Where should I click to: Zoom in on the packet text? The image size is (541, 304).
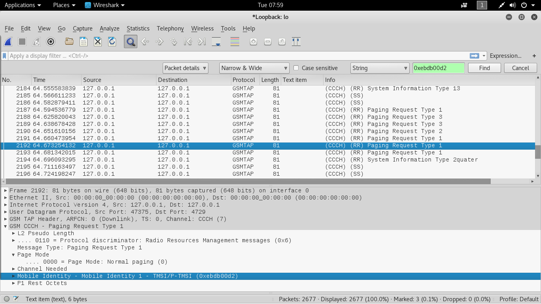(253, 42)
